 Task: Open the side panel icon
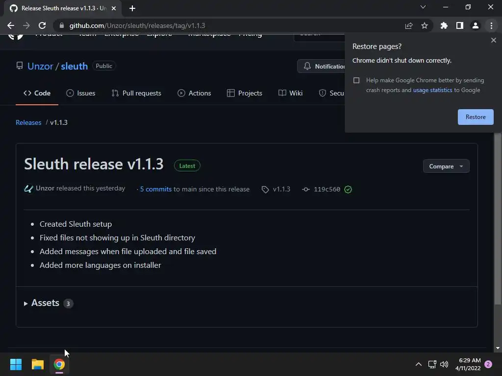[460, 25]
